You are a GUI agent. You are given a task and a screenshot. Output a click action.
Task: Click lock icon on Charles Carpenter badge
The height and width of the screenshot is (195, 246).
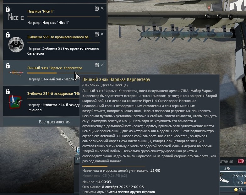point(8,66)
